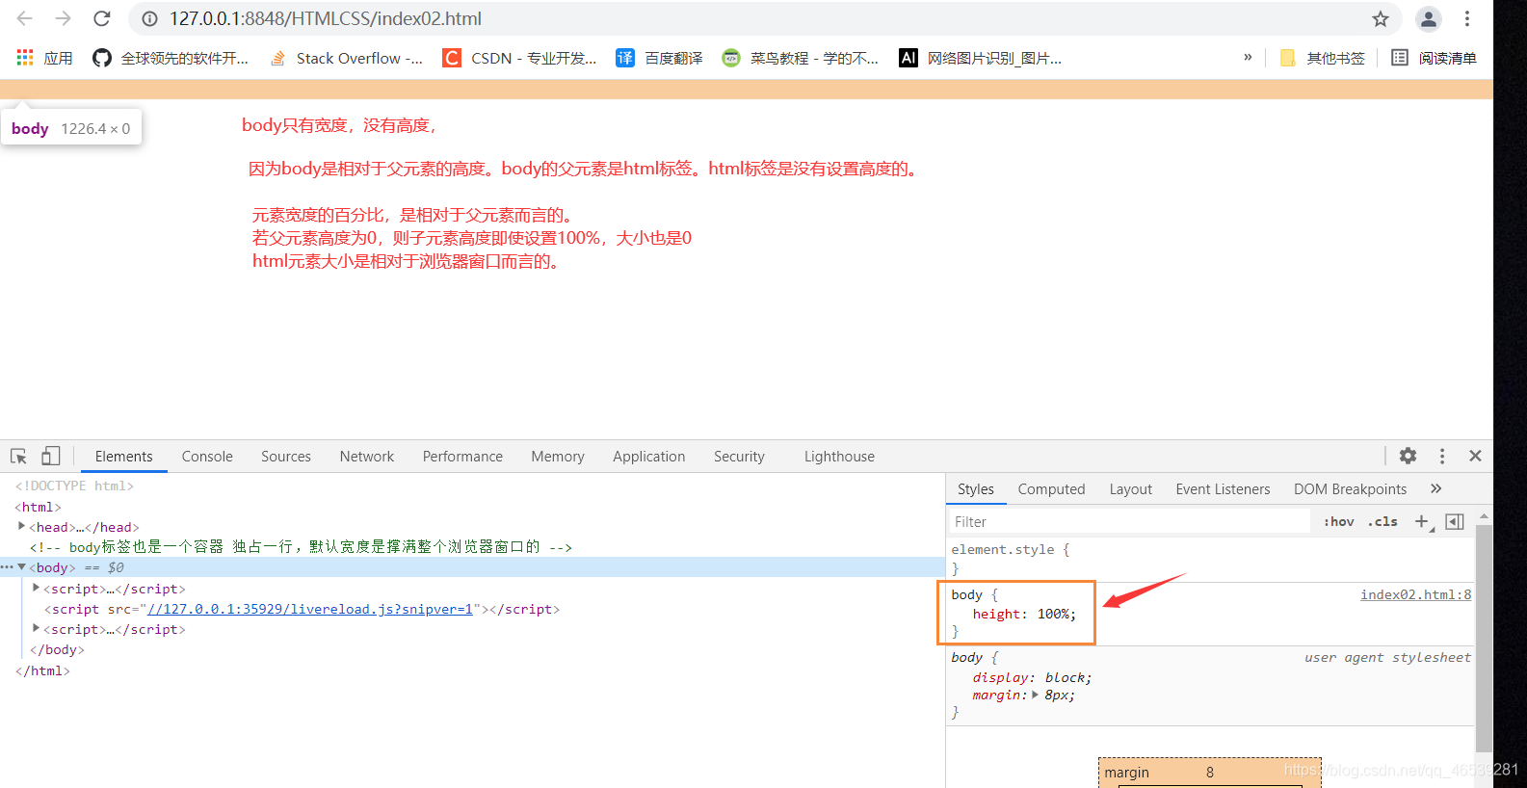Switch to the Application tab

tap(649, 457)
